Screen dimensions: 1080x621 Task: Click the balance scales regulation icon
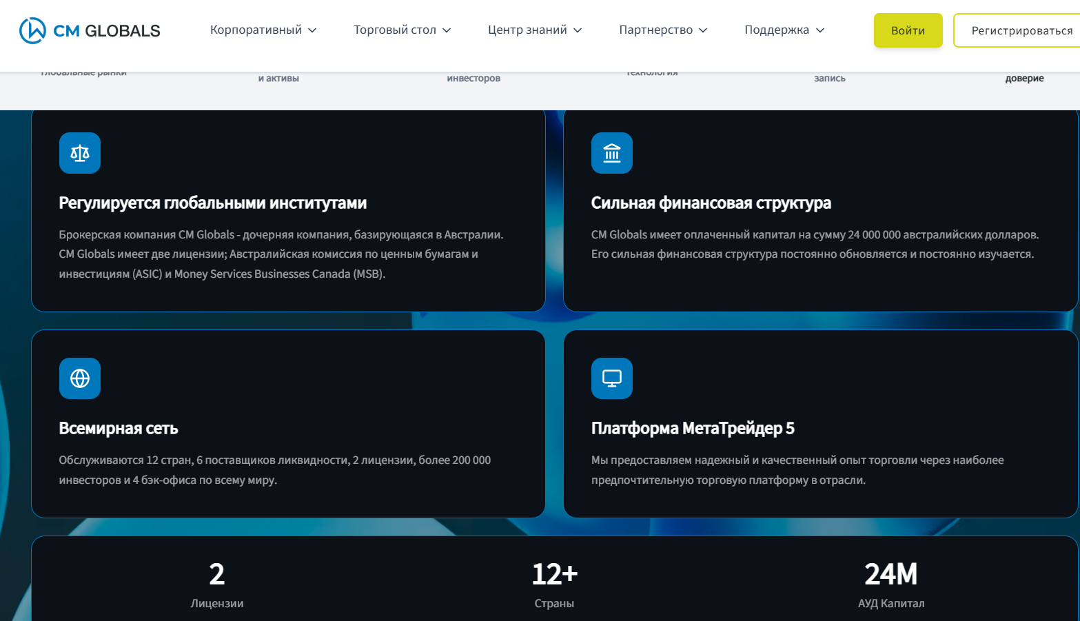pyautogui.click(x=80, y=153)
